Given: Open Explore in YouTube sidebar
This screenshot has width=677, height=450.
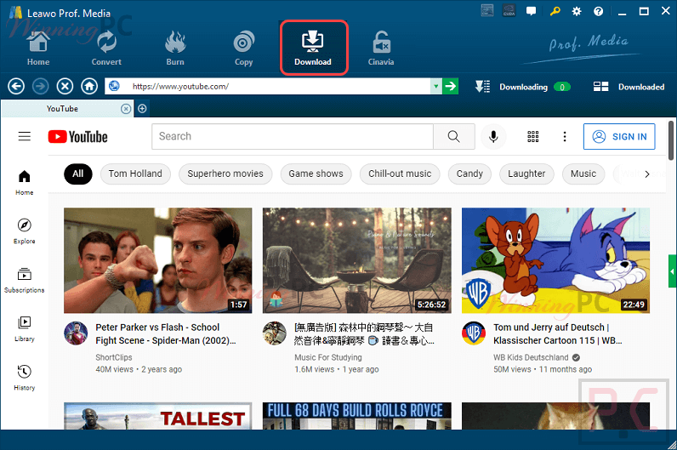Looking at the screenshot, I should click(x=24, y=231).
